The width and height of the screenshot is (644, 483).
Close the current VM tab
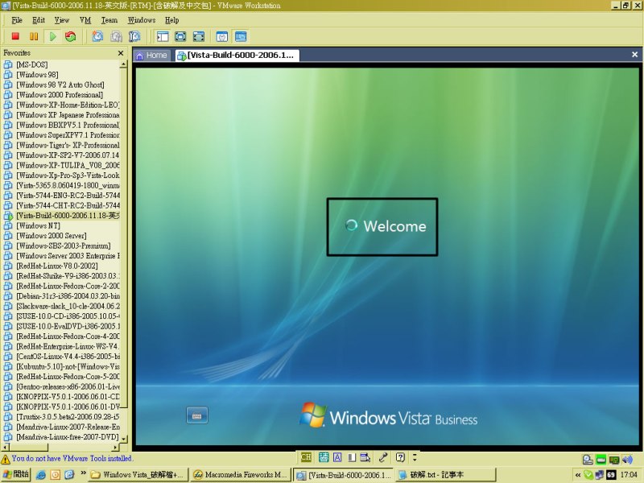(634, 55)
